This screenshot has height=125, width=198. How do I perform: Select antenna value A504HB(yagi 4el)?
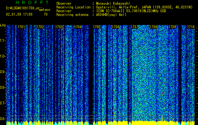tap(111, 15)
